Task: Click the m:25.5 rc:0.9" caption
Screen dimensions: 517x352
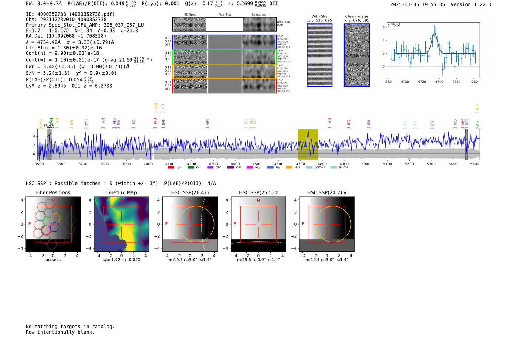Action: 258,260
